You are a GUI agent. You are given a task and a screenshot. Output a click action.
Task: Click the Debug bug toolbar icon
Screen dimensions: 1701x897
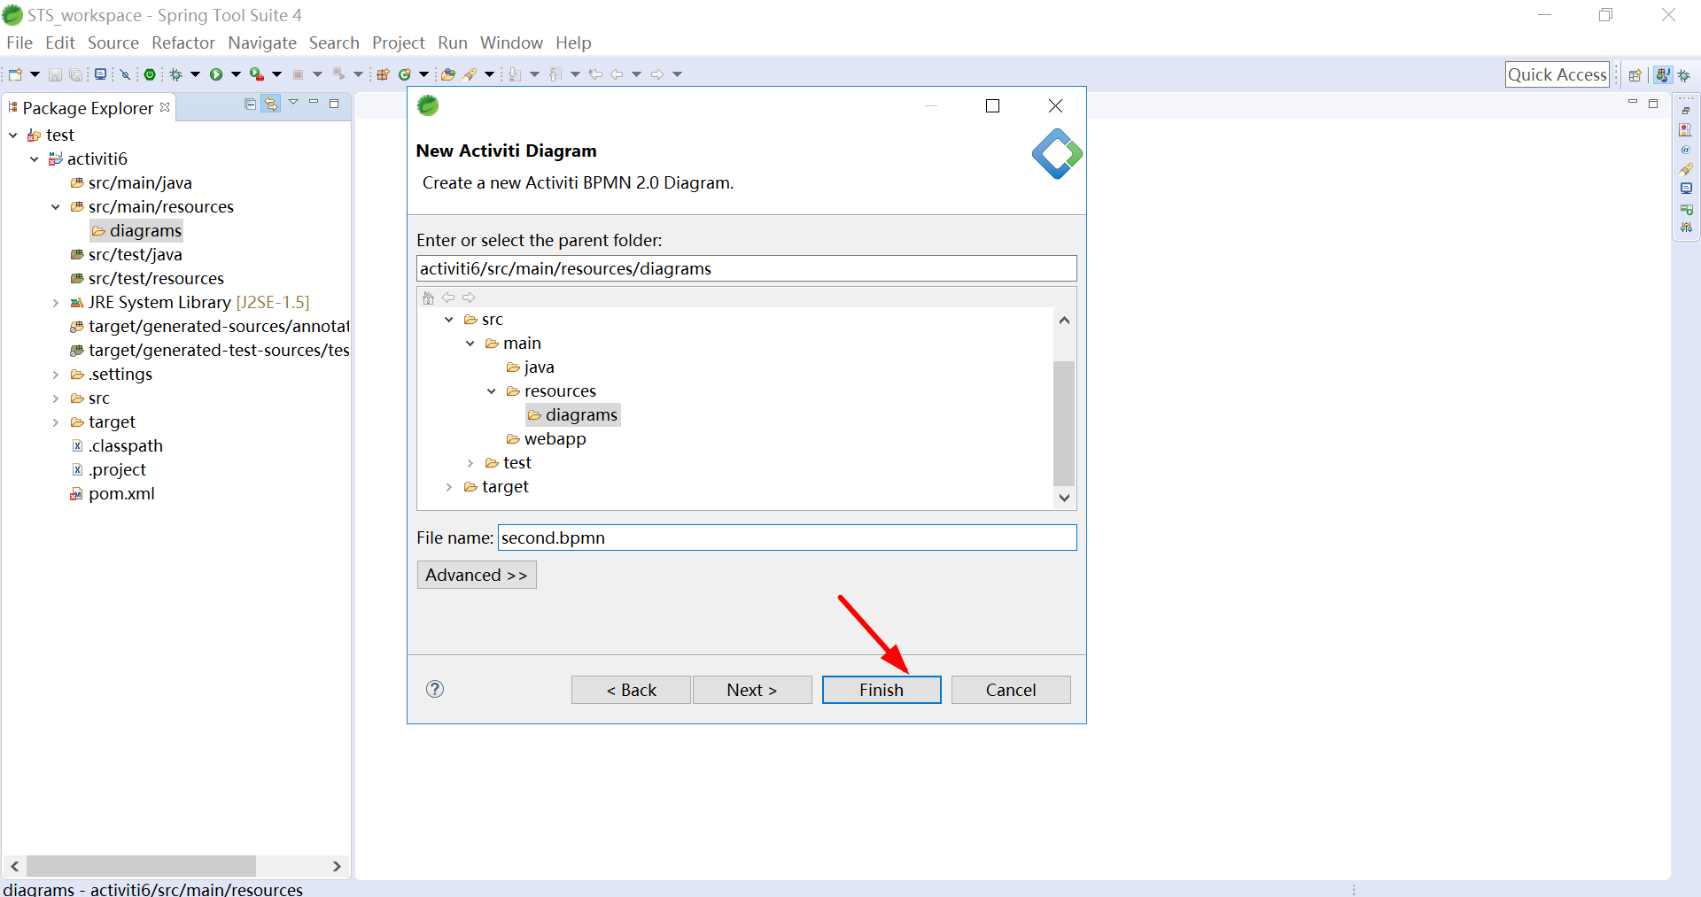175,74
